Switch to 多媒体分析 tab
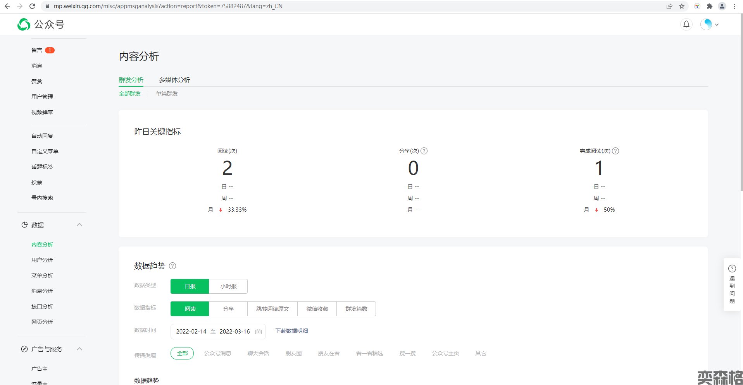 click(174, 80)
